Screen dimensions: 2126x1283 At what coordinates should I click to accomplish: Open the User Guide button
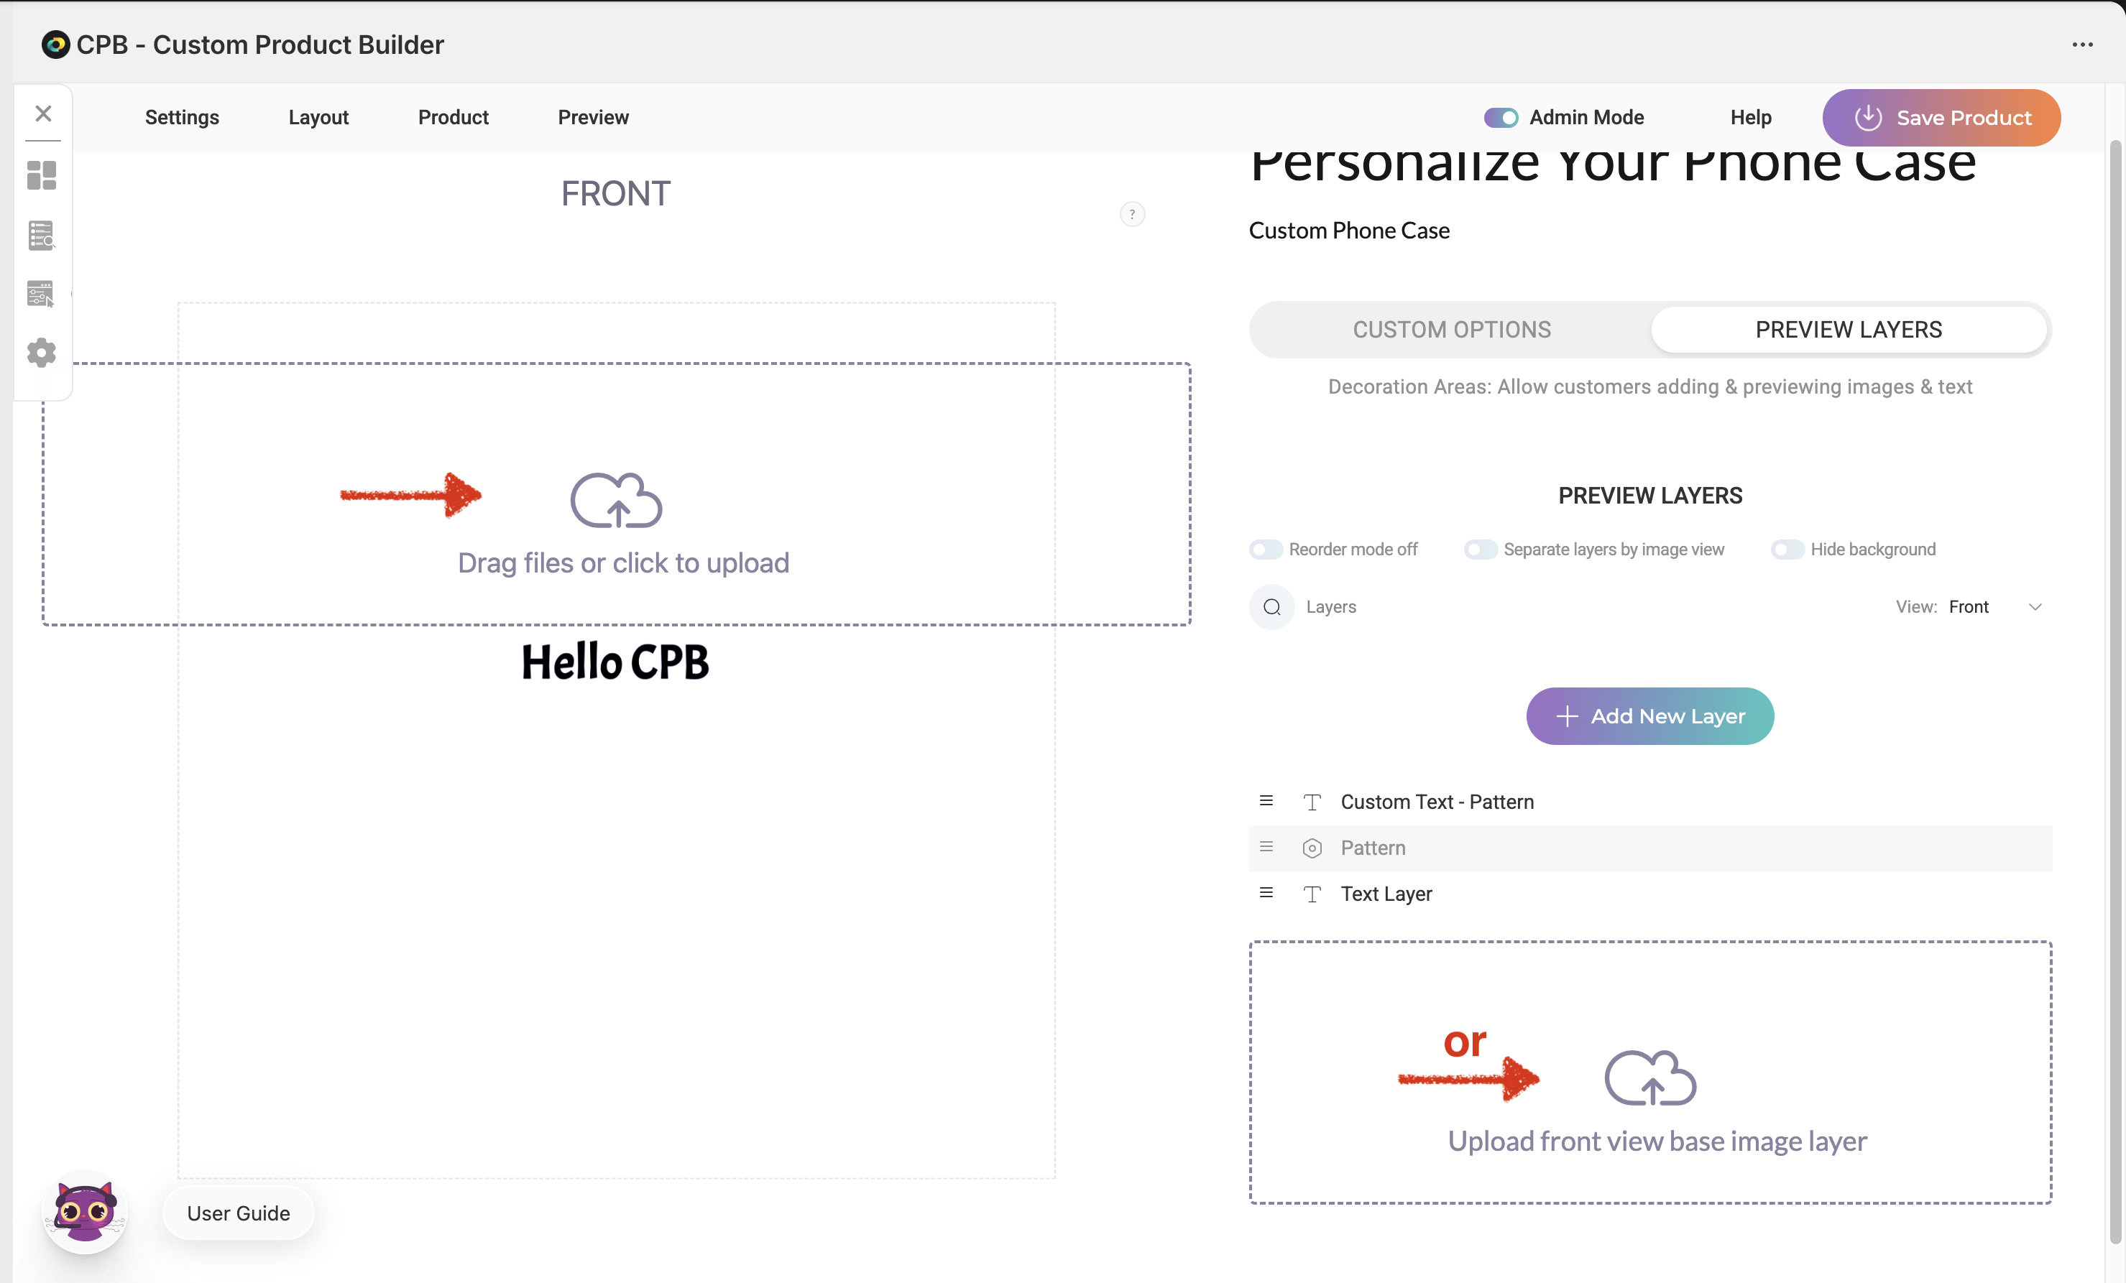(x=238, y=1213)
